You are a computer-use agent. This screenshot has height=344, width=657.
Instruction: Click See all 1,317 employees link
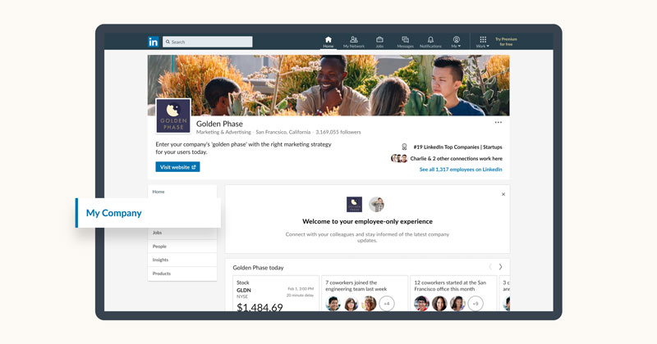pos(461,170)
